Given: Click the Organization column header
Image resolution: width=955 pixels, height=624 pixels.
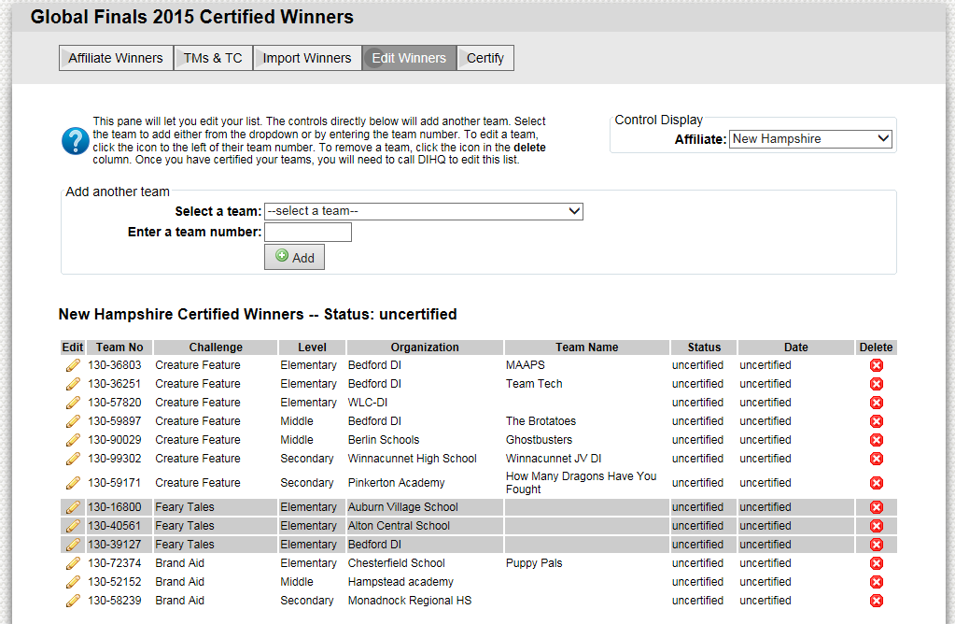Looking at the screenshot, I should tap(425, 347).
